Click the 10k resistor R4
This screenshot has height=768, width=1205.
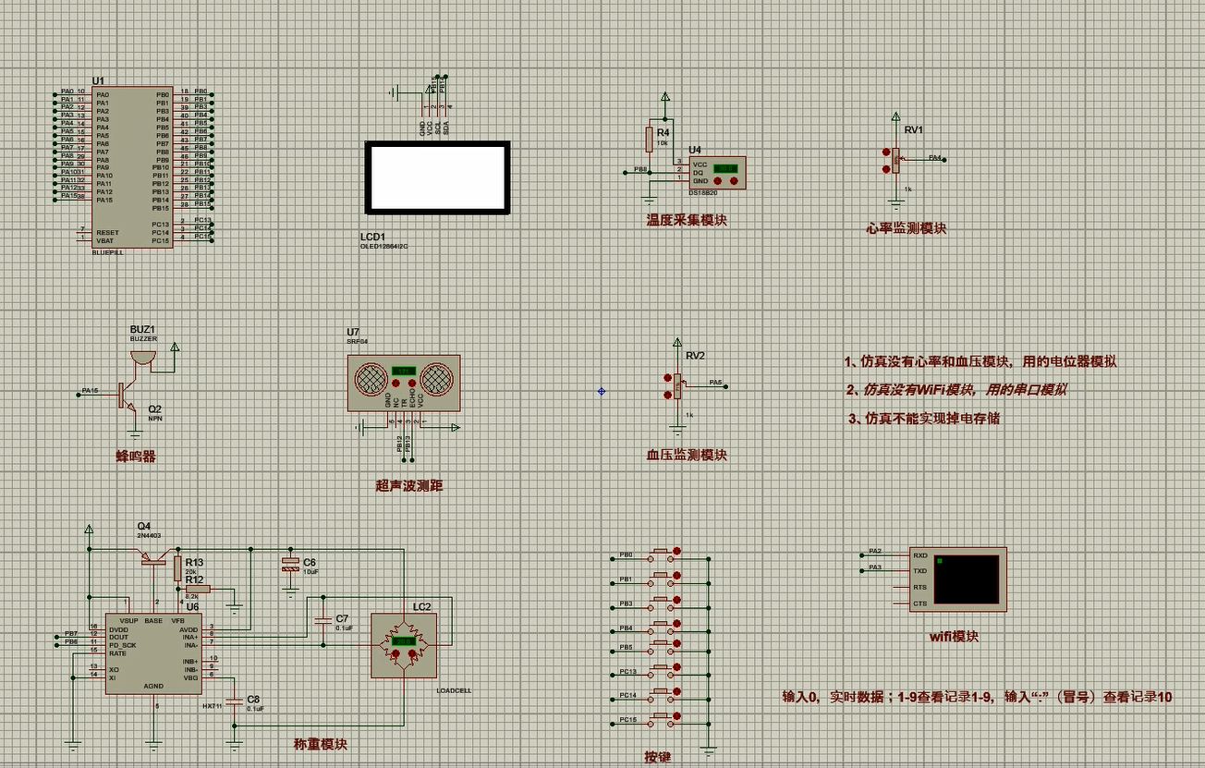[647, 139]
